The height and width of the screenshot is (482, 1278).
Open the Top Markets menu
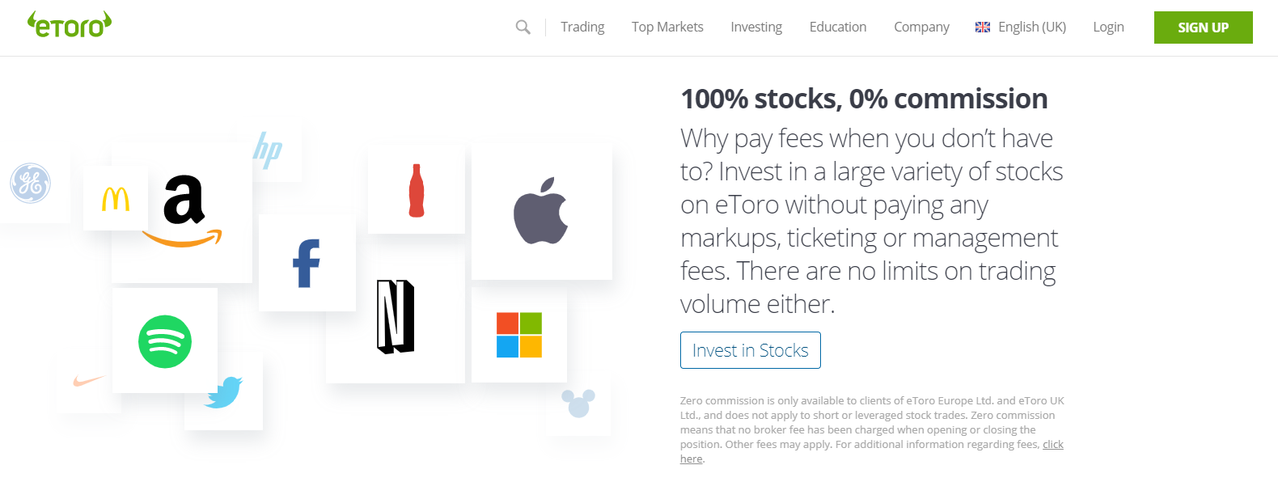pos(667,27)
